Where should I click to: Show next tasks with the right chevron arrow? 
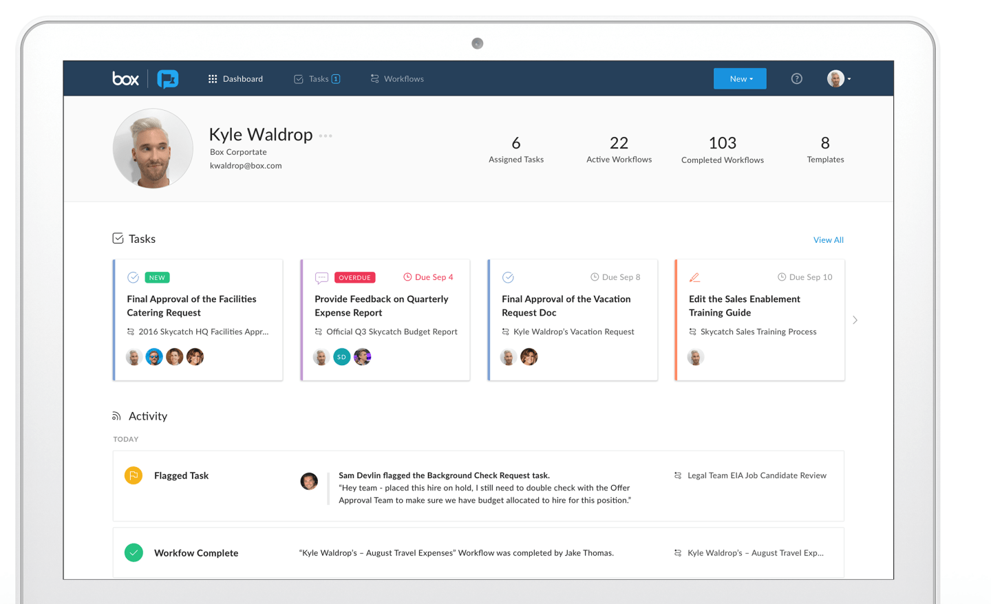pyautogui.click(x=855, y=320)
